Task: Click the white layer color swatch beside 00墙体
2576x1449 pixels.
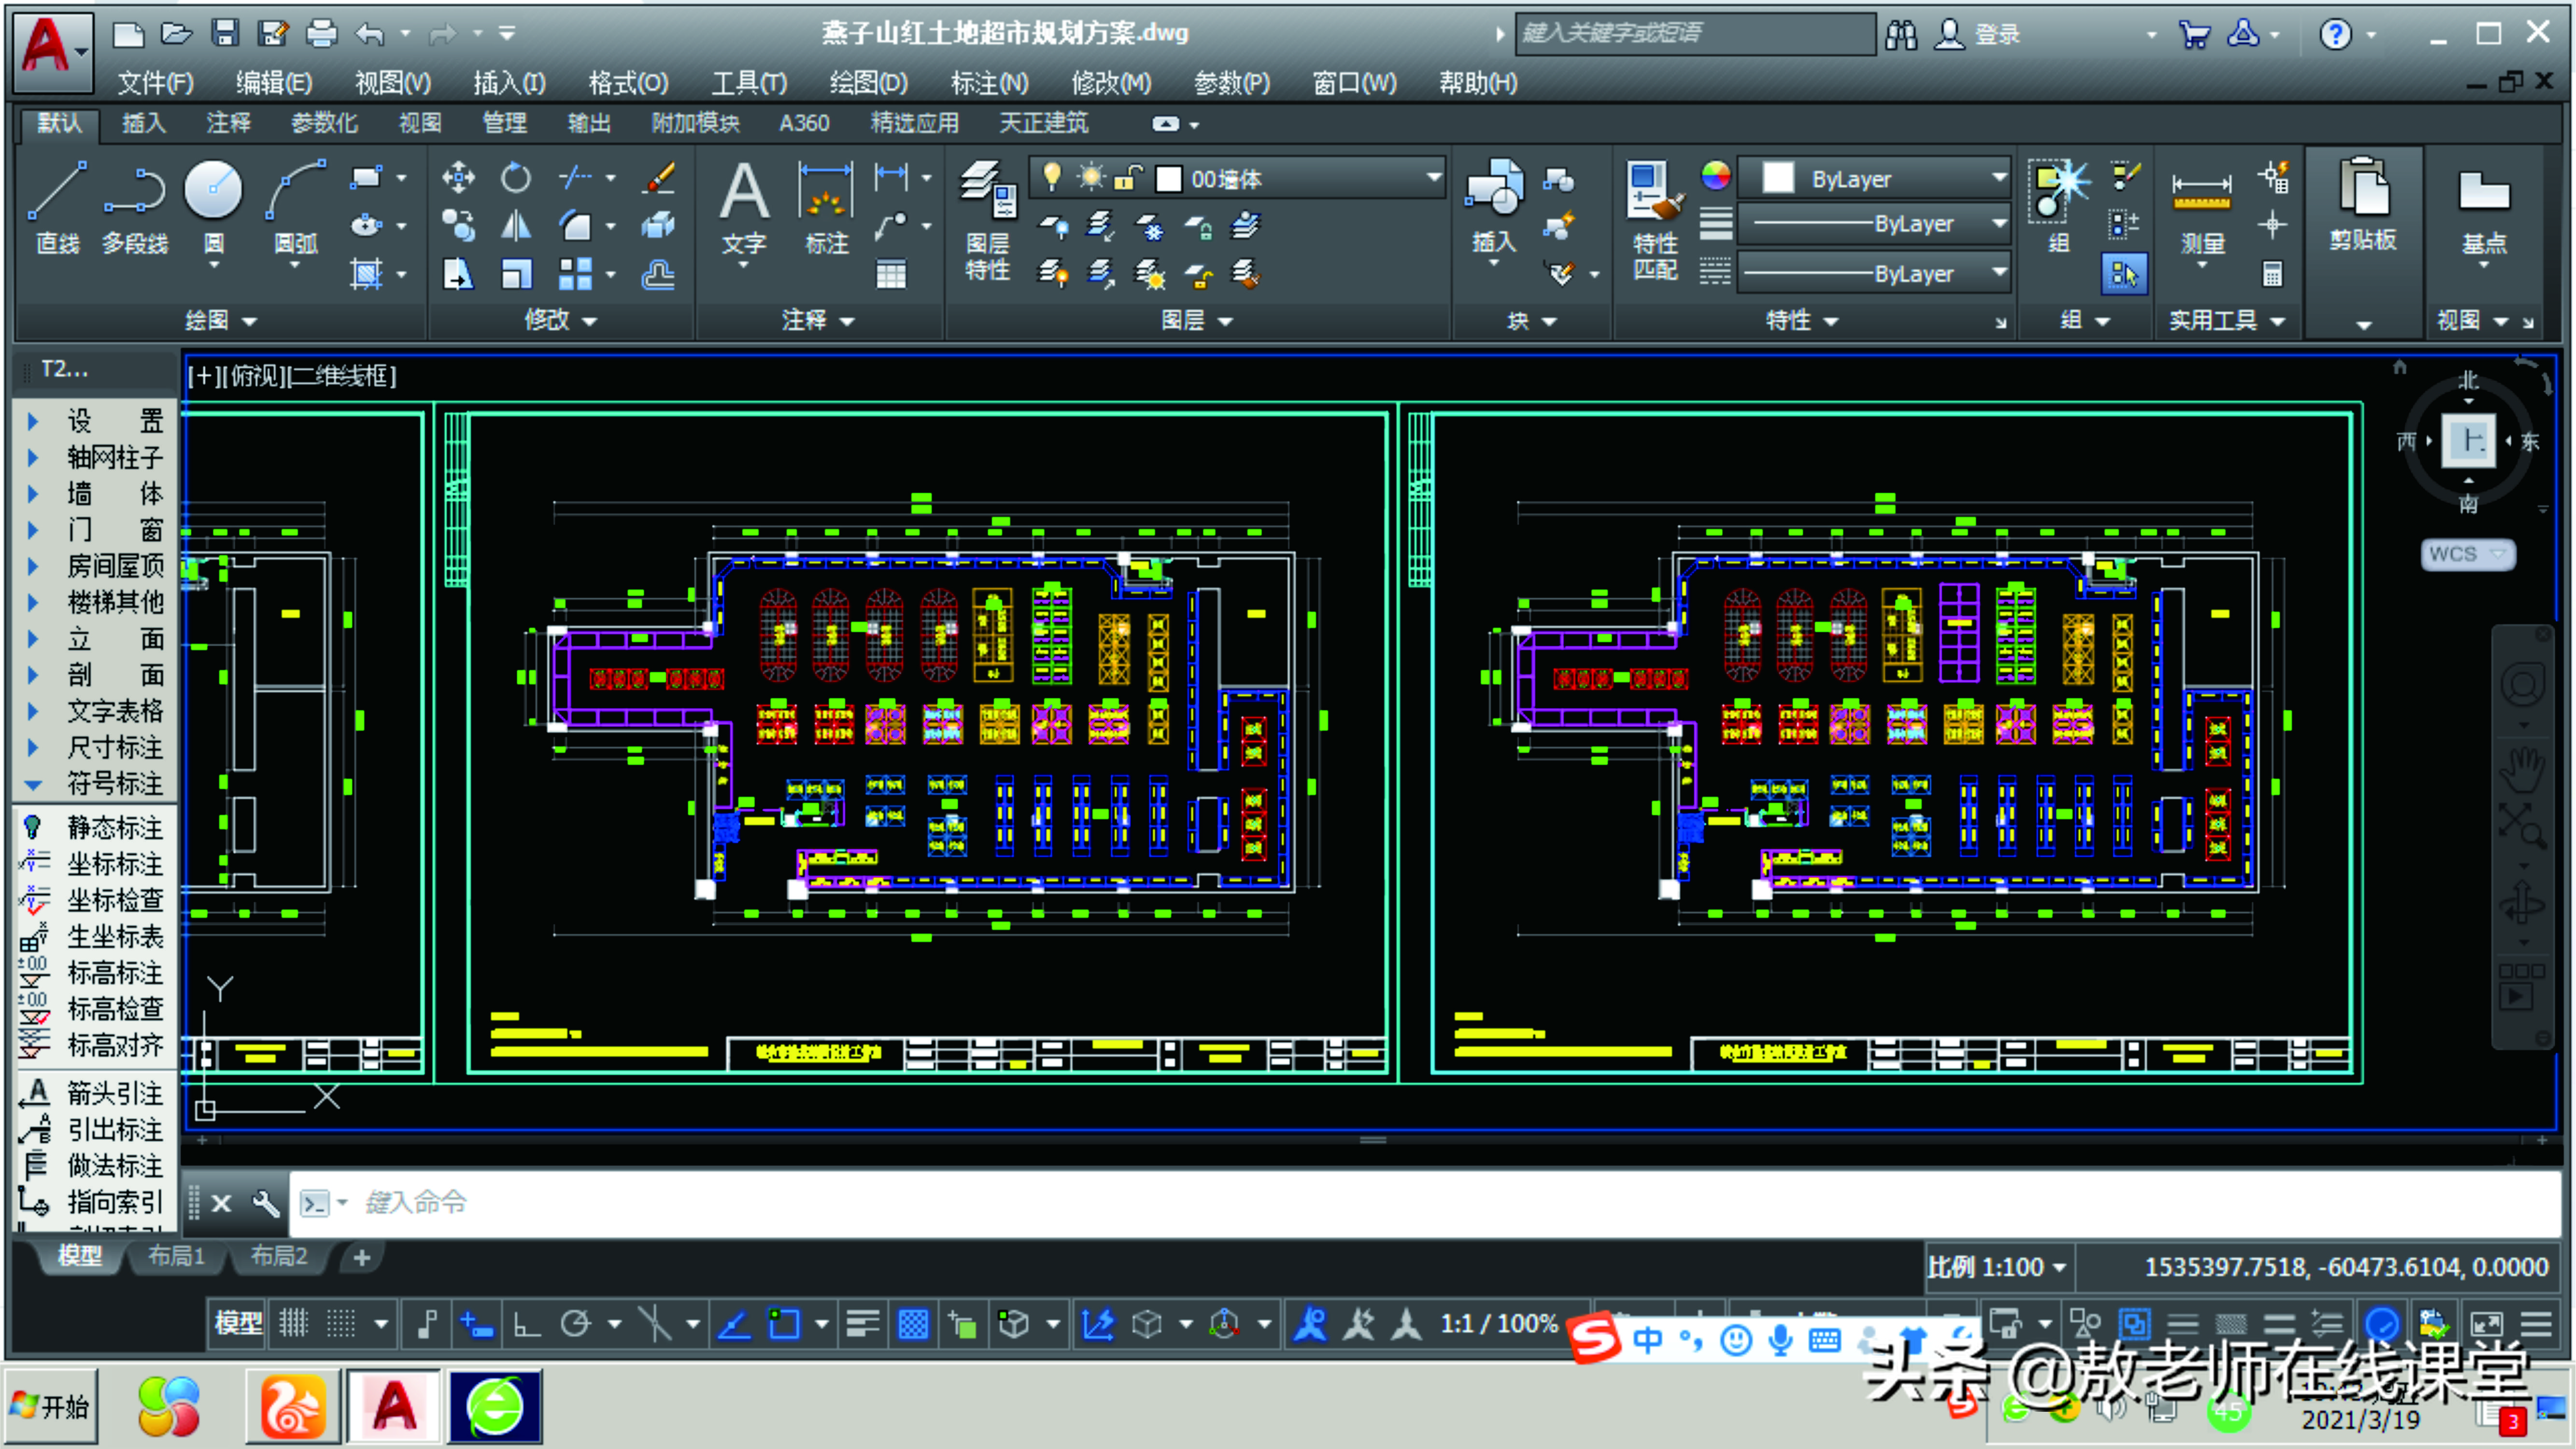Action: [x=1168, y=179]
